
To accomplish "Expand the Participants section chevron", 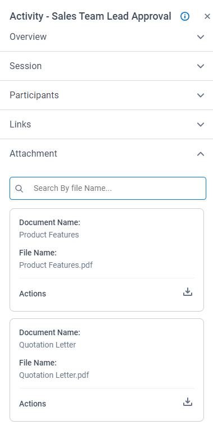I will pos(201,95).
